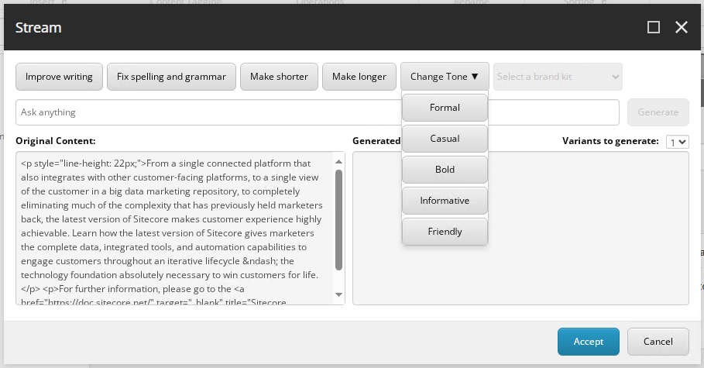This screenshot has height=368, width=704.
Task: Choose Make shorter option
Action: 280,77
